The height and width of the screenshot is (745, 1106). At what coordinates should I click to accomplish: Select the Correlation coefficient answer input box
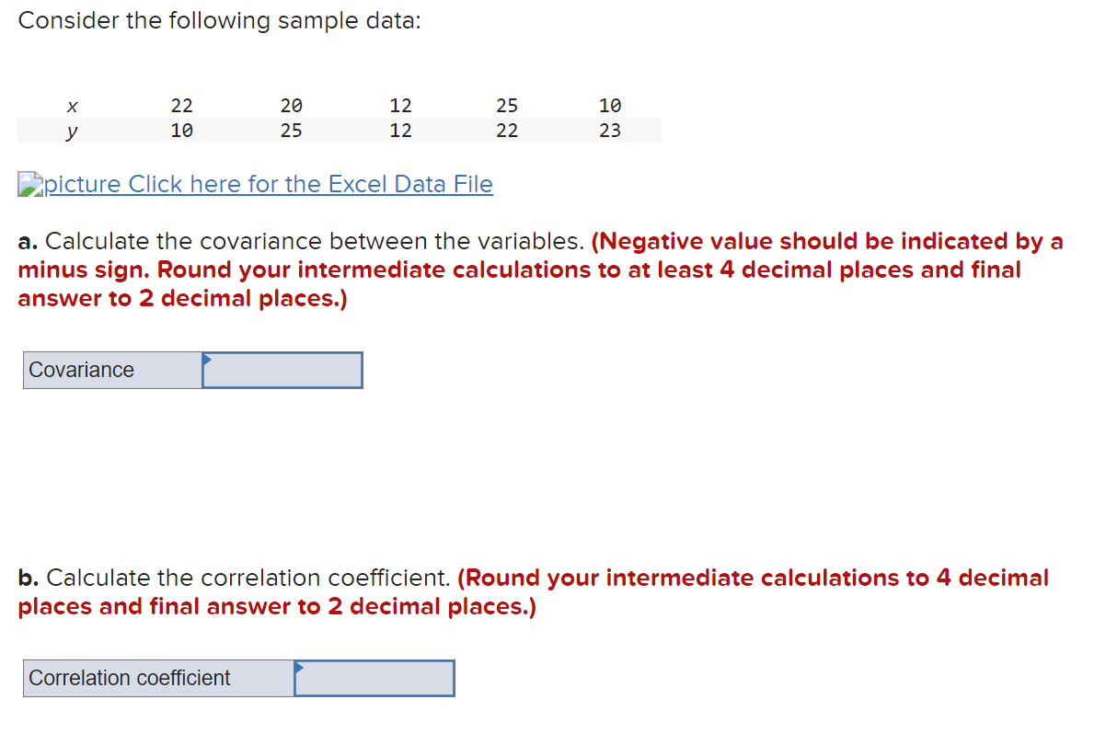[x=374, y=678]
